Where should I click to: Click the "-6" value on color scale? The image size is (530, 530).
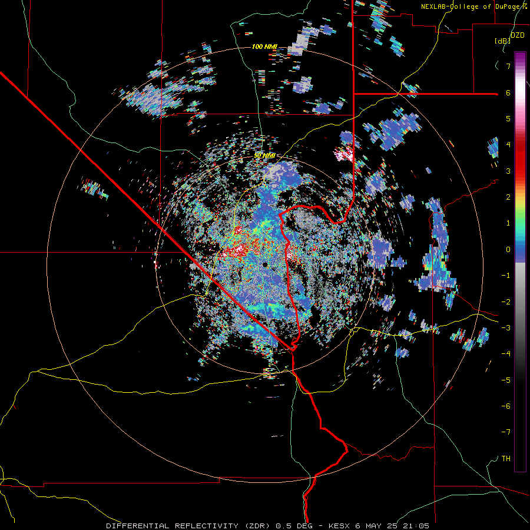tap(506, 406)
